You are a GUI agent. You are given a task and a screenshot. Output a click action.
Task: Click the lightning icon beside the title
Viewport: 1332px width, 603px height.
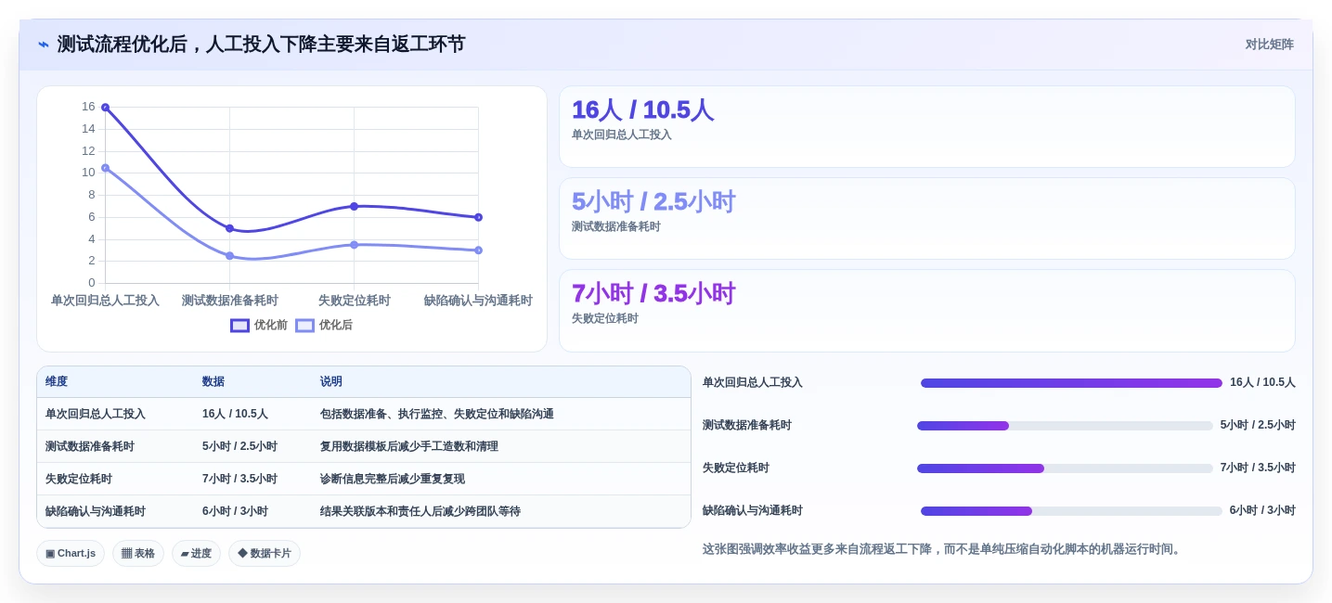tap(43, 45)
